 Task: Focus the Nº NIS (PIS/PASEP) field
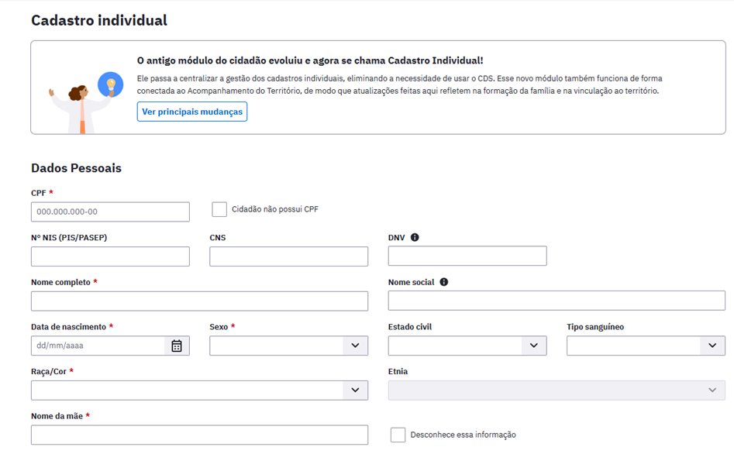tap(111, 256)
